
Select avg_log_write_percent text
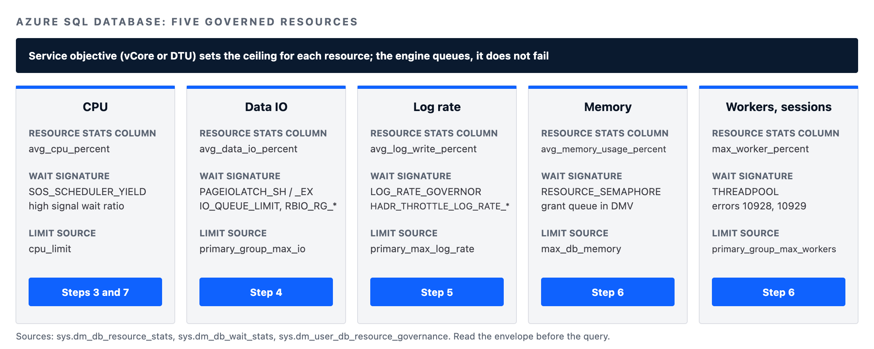[423, 149]
